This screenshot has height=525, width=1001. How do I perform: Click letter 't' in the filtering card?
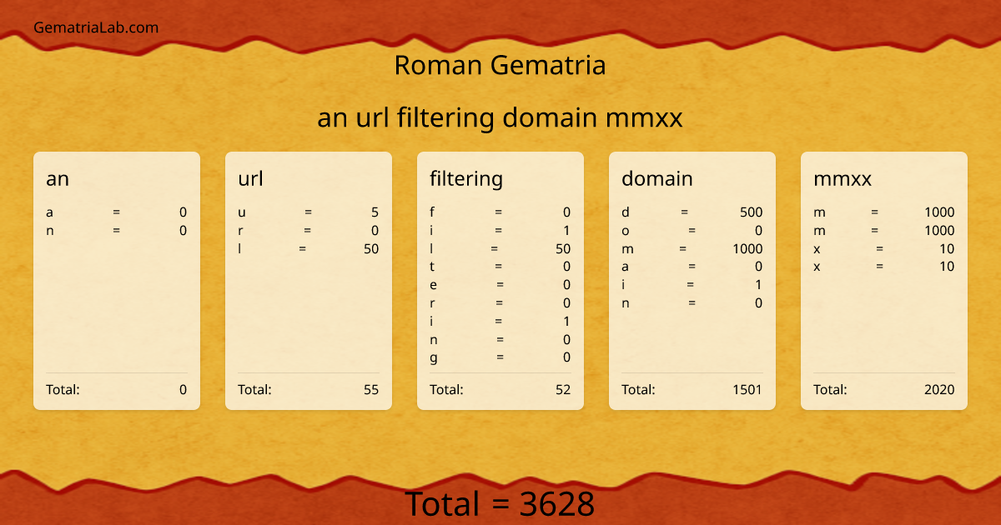tap(432, 267)
